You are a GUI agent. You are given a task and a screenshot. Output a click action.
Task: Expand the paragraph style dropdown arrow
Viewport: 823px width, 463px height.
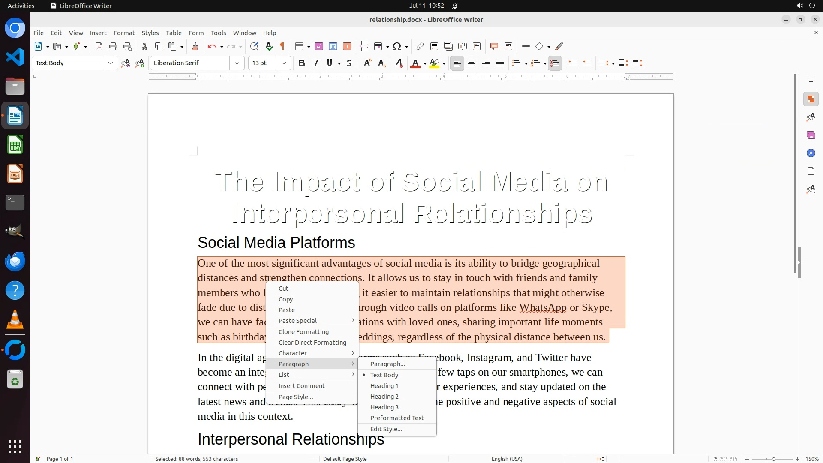click(111, 63)
